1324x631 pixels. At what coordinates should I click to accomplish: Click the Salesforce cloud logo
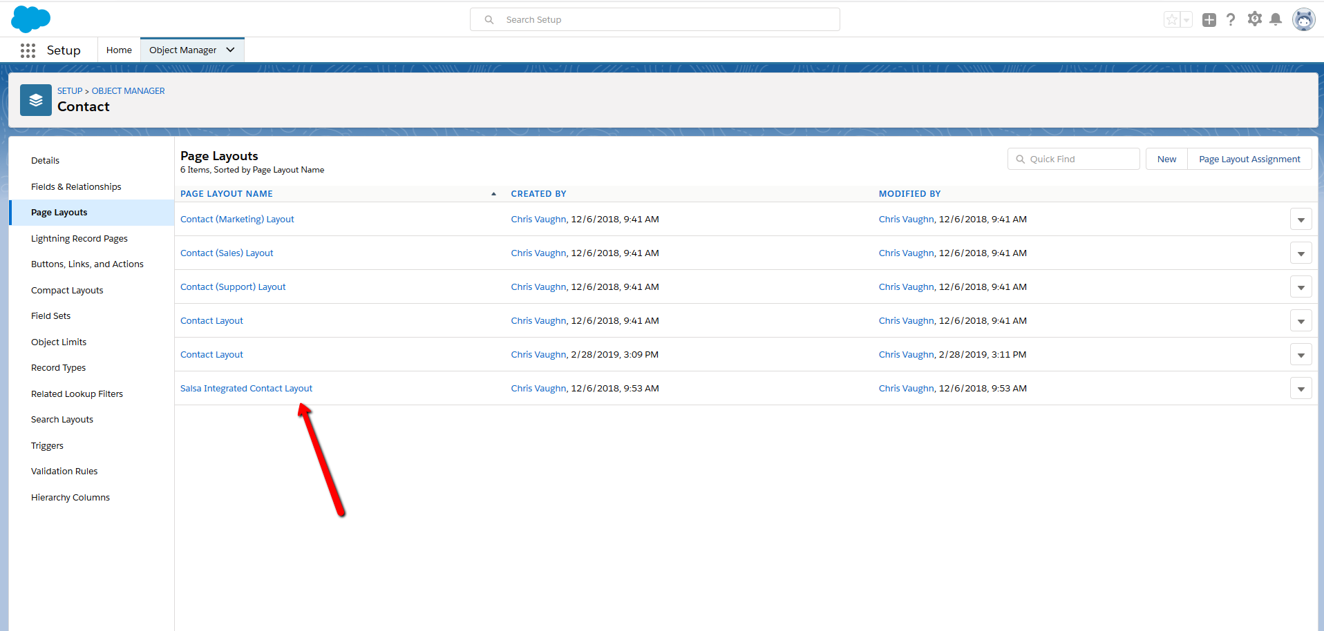30,19
